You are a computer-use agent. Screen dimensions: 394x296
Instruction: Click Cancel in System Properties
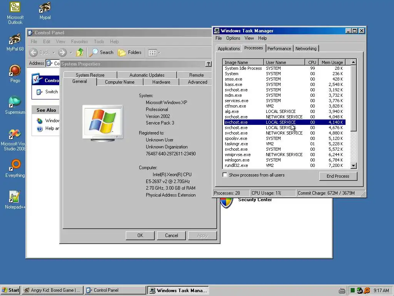(171, 235)
